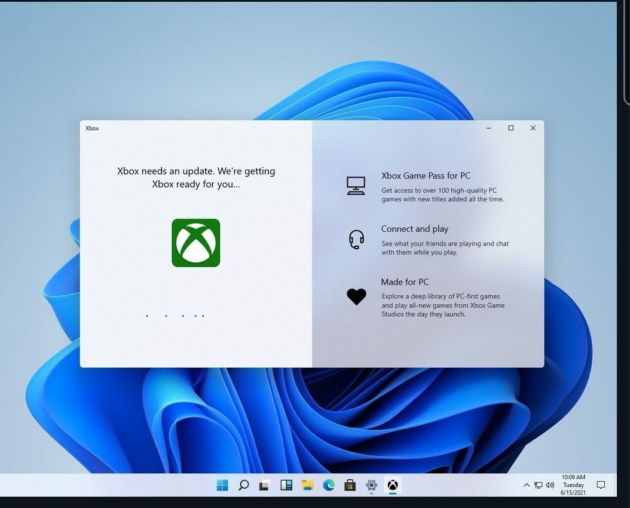Click 'Xbox needs an update' heading
This screenshot has height=508, width=630.
click(196, 178)
